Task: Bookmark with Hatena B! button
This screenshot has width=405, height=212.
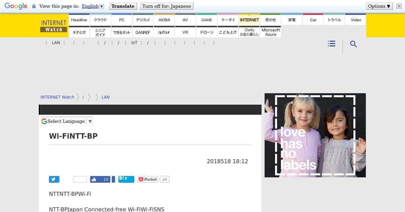Action: click(126, 179)
